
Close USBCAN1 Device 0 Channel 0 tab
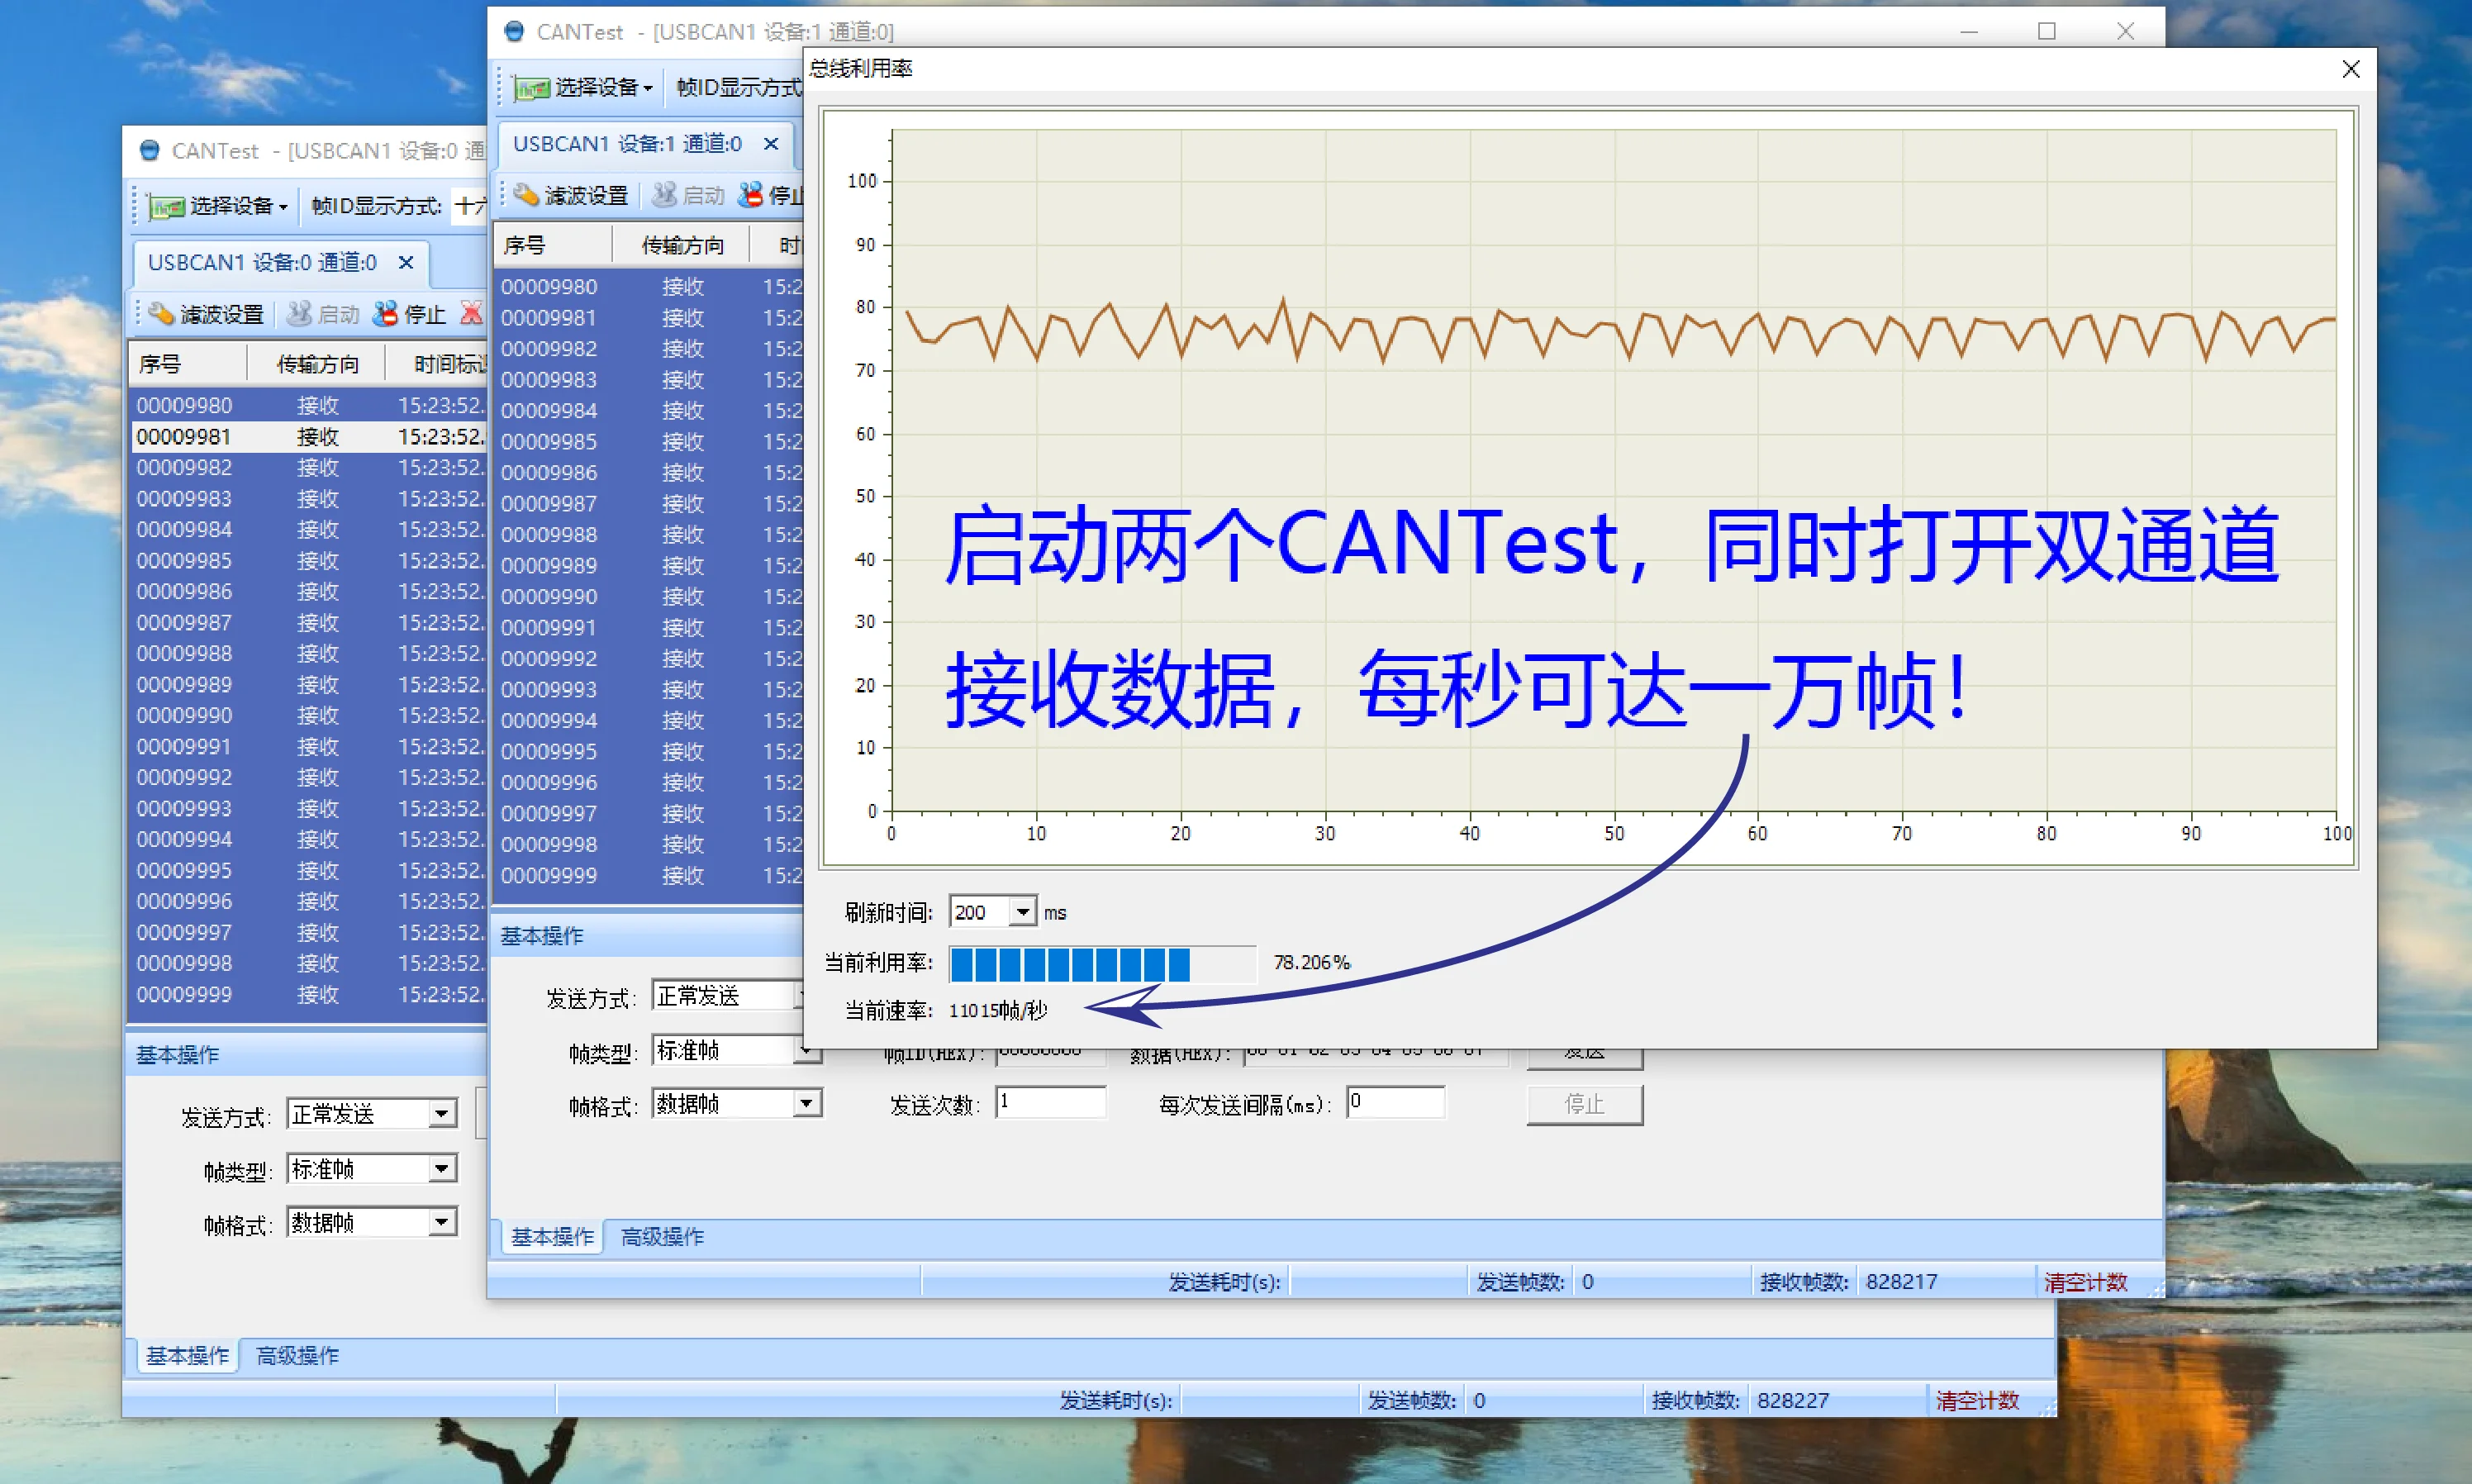[406, 262]
